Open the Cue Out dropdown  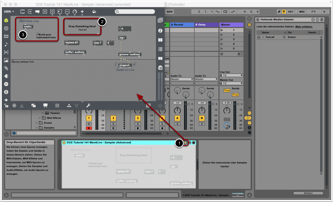pyautogui.click(x=231, y=75)
